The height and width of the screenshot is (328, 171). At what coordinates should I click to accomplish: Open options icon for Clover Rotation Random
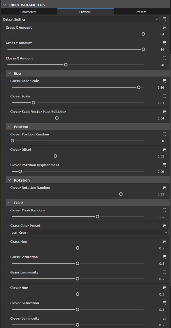164,188
